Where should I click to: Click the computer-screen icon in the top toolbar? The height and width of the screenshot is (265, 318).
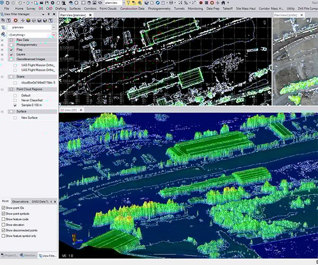click(64, 3)
